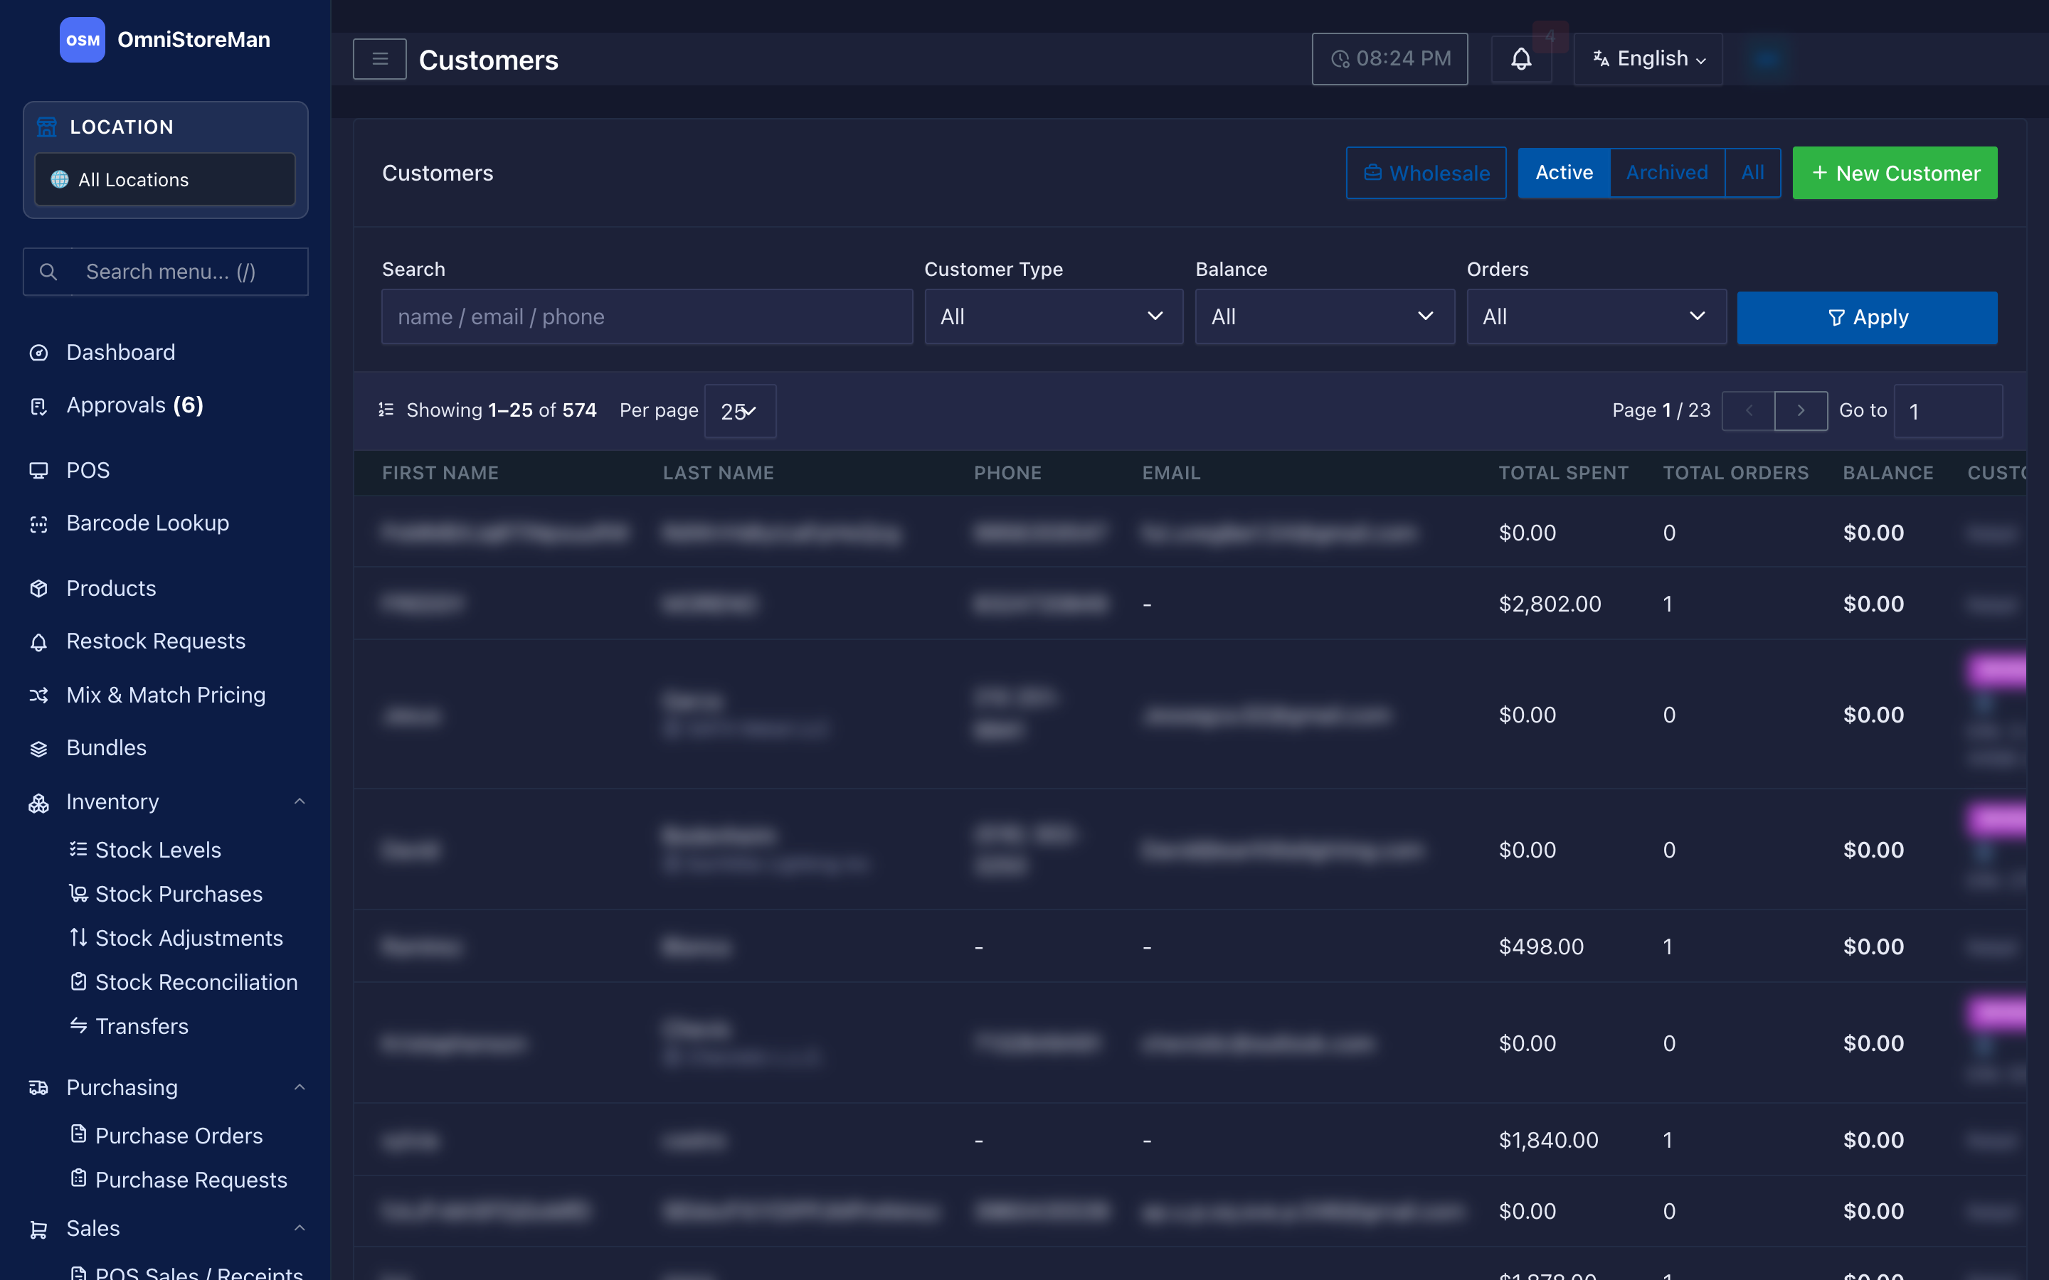Focus the Search menu input

coord(165,272)
